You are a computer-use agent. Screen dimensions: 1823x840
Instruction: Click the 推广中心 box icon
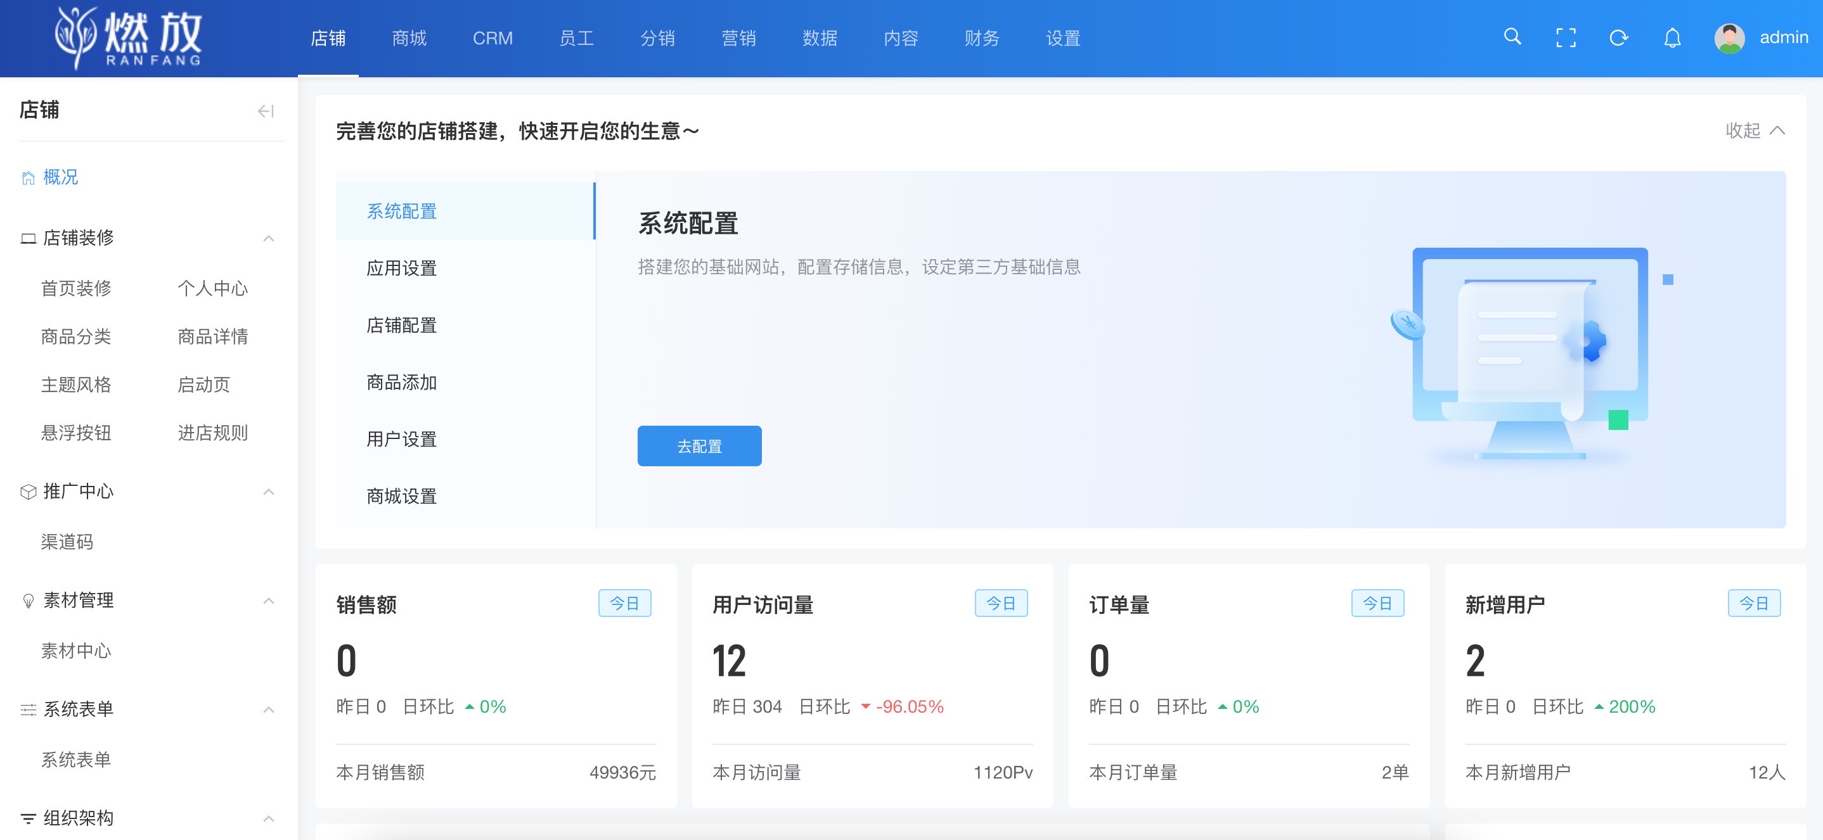[x=28, y=491]
